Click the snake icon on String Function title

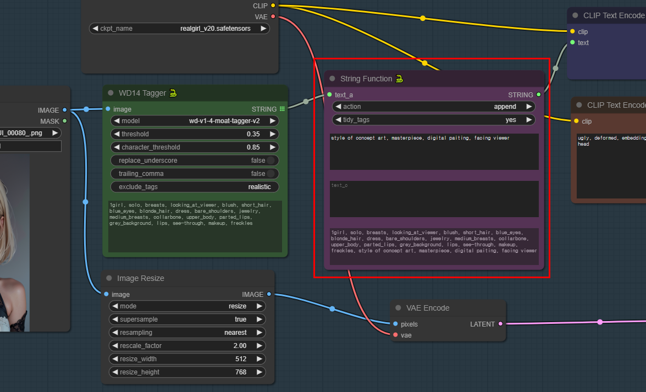[x=399, y=78]
